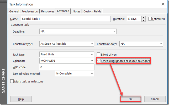Viewport: 169px width, 105px height.
Task: Decrease duration with the down arrow
Action: [x=143, y=20]
